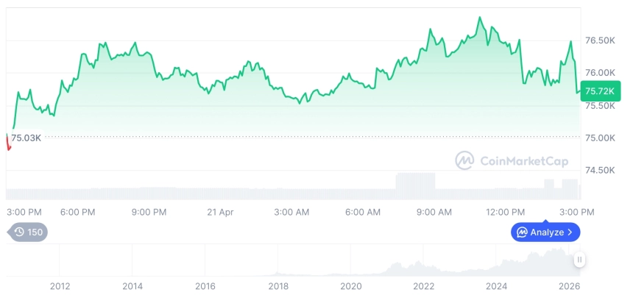
Task: Open the Analyze chevron arrow
Action: (570, 232)
